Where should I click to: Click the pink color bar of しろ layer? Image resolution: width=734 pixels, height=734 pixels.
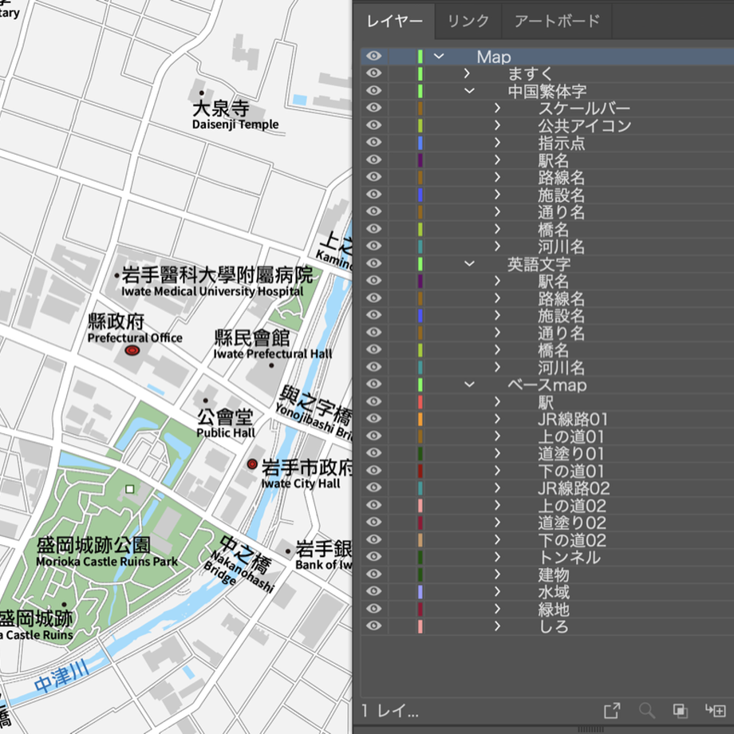click(x=420, y=626)
